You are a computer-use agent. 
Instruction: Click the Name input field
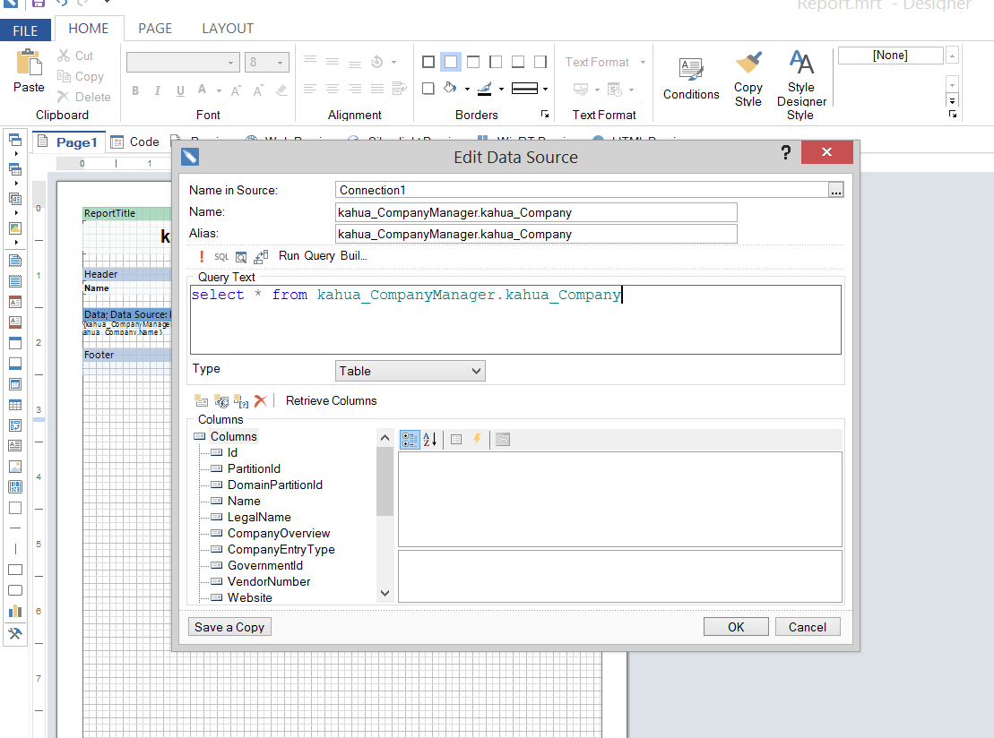(536, 212)
